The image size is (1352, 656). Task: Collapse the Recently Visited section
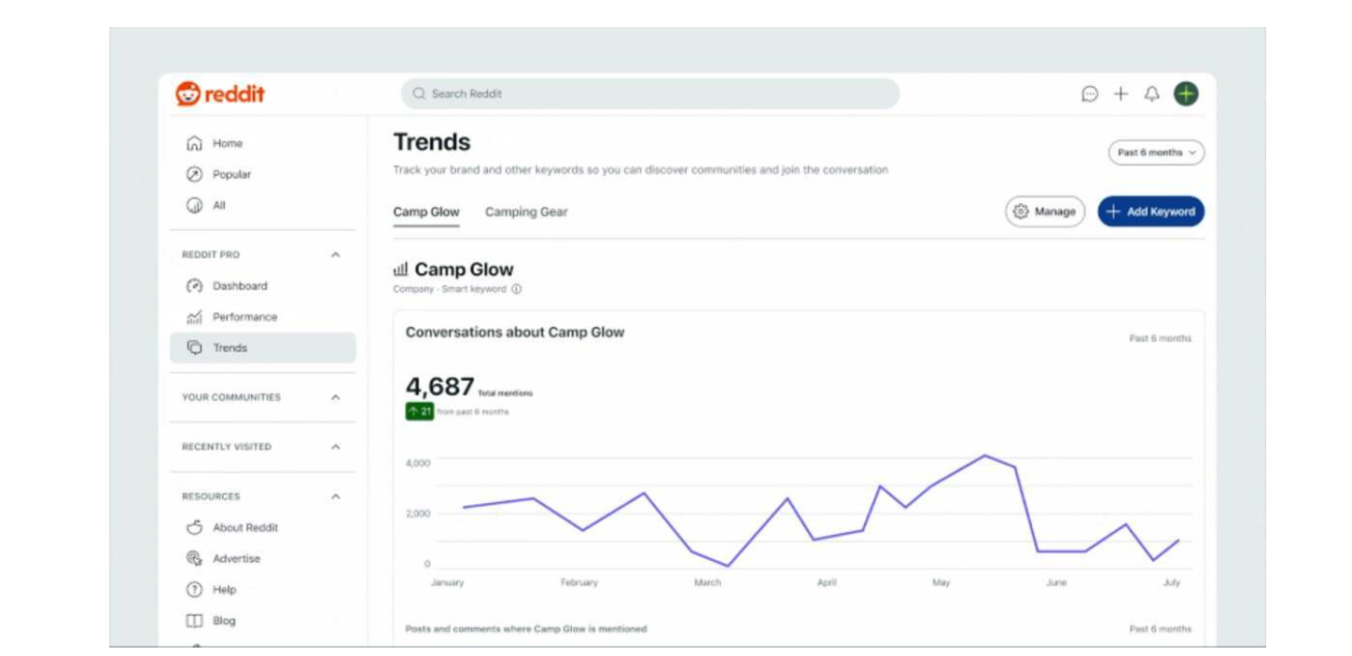pyautogui.click(x=336, y=446)
